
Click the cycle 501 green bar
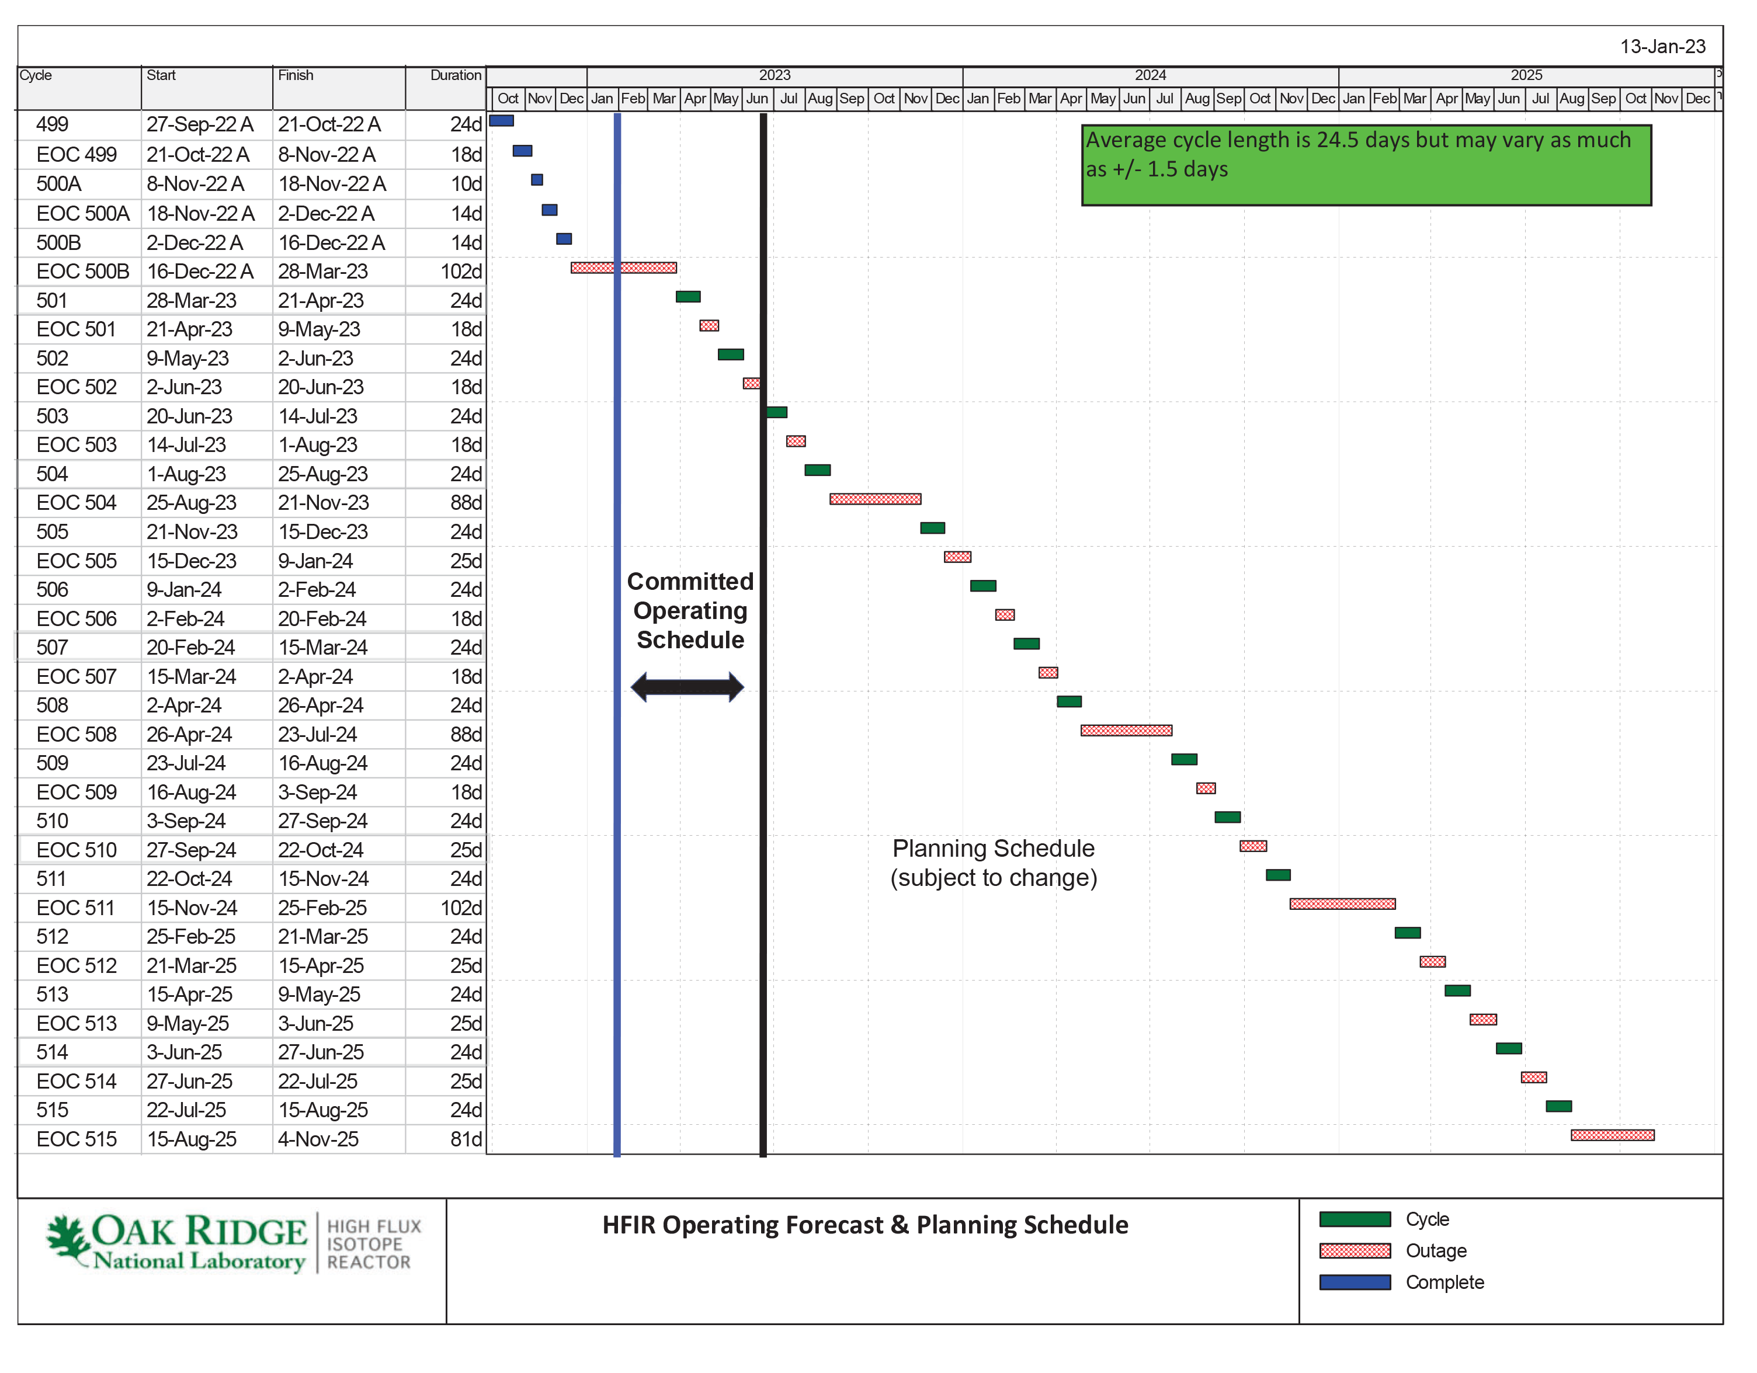(688, 297)
